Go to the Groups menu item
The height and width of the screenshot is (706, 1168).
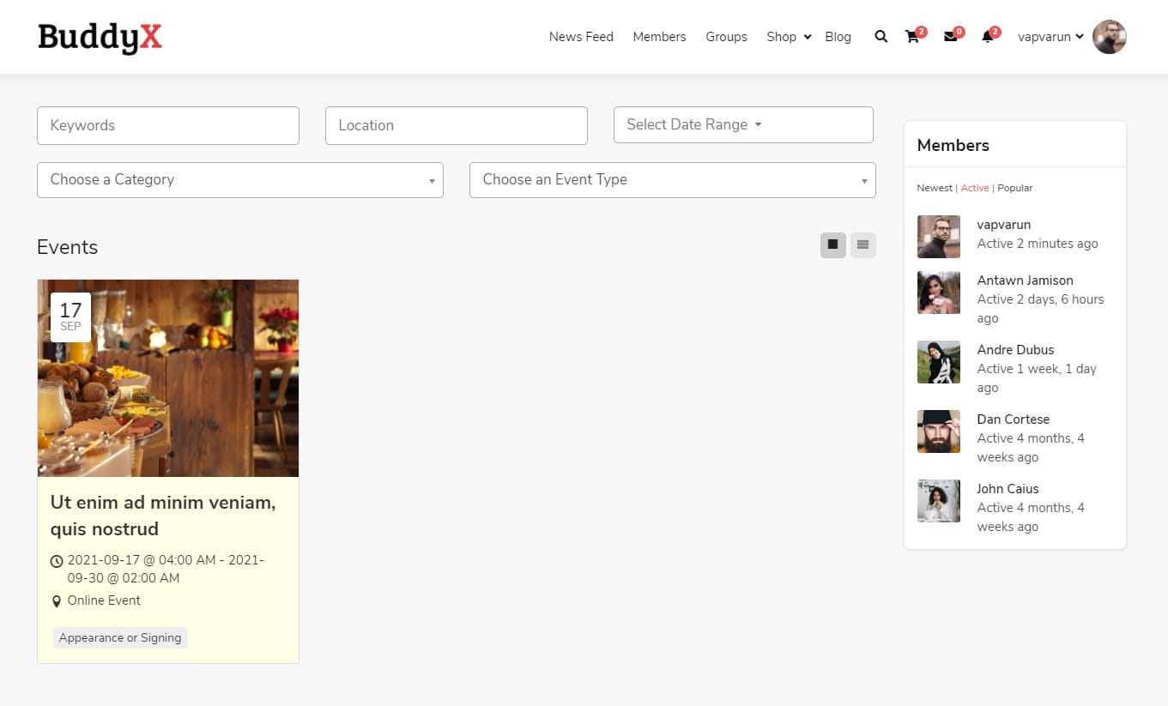[x=726, y=37]
